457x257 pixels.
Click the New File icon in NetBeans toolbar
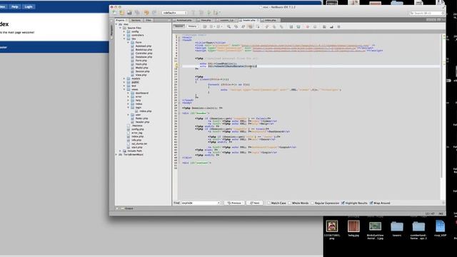coord(114,13)
